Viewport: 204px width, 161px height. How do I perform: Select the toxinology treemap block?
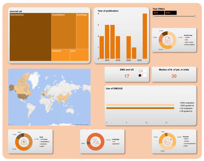click(82, 31)
